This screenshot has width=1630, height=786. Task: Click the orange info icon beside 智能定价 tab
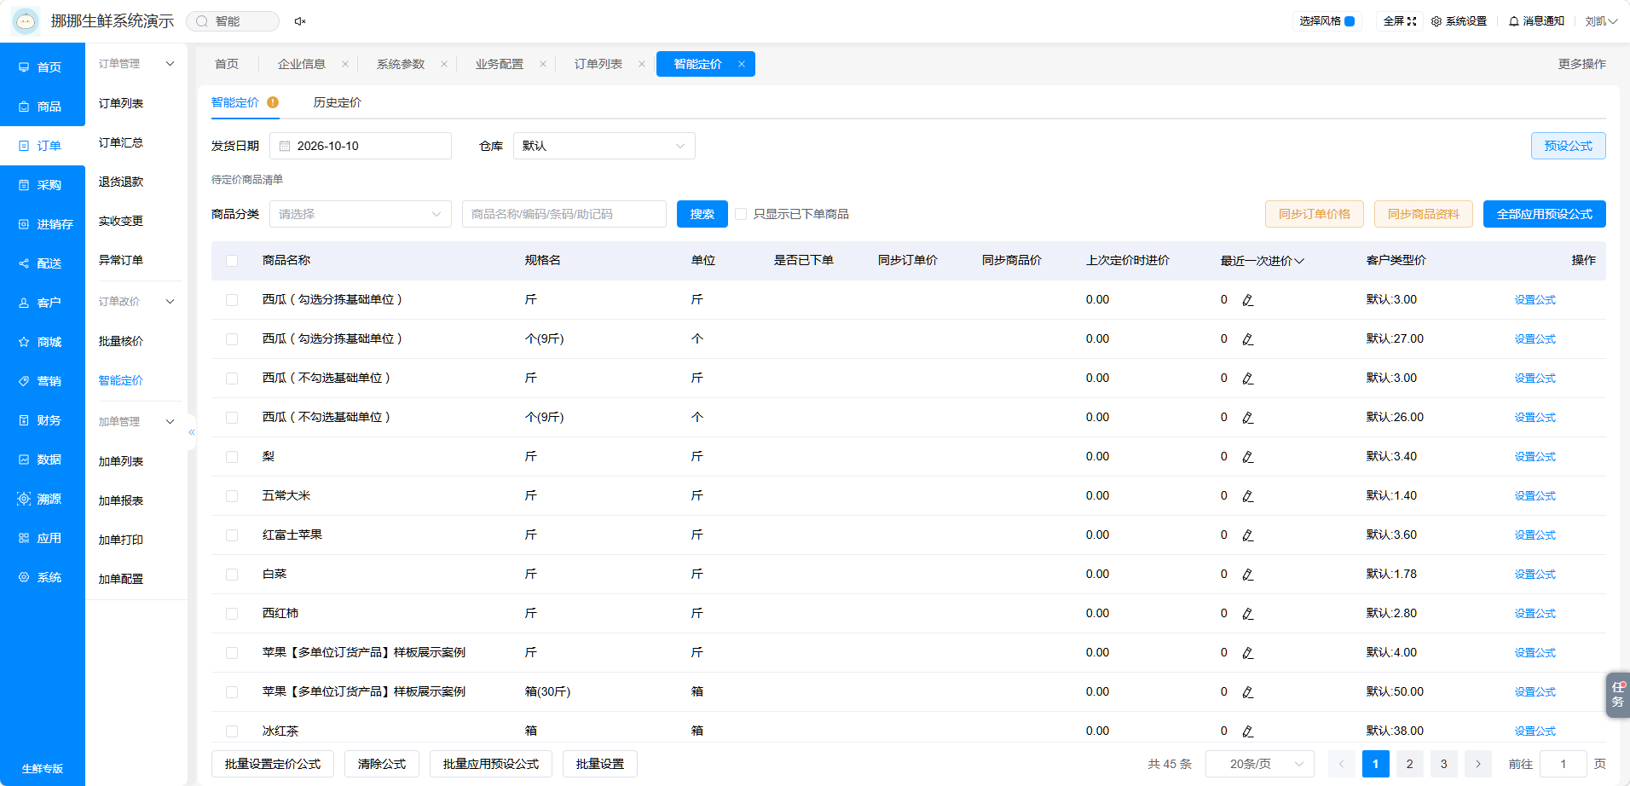pos(273,102)
